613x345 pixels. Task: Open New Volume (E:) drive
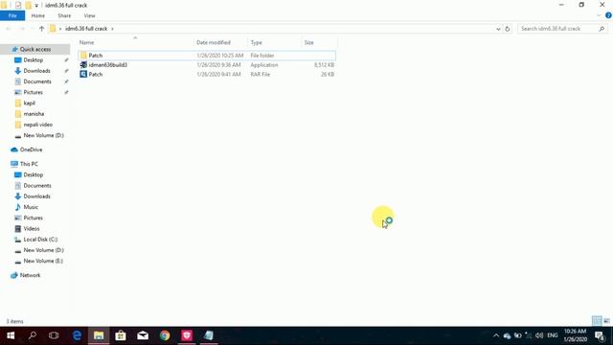[x=43, y=261]
